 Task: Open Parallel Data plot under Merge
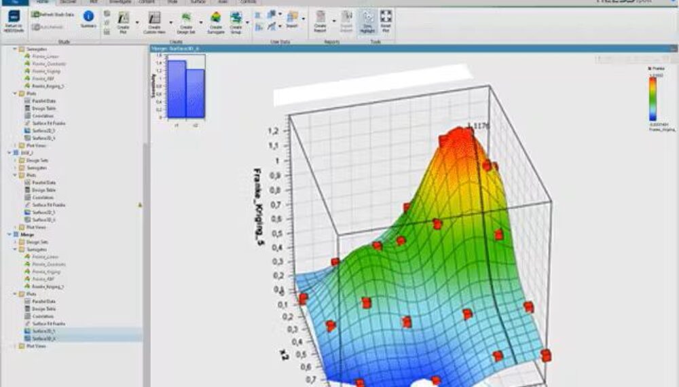pyautogui.click(x=43, y=301)
